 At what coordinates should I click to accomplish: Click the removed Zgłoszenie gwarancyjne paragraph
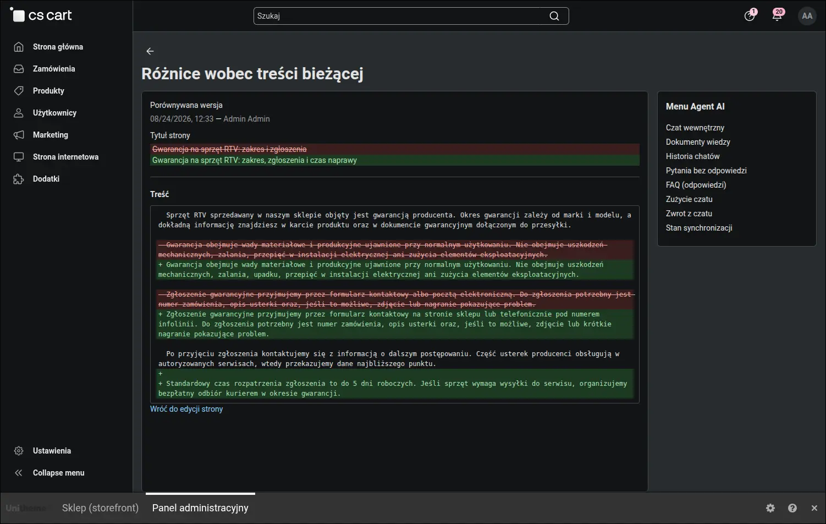[395, 299]
